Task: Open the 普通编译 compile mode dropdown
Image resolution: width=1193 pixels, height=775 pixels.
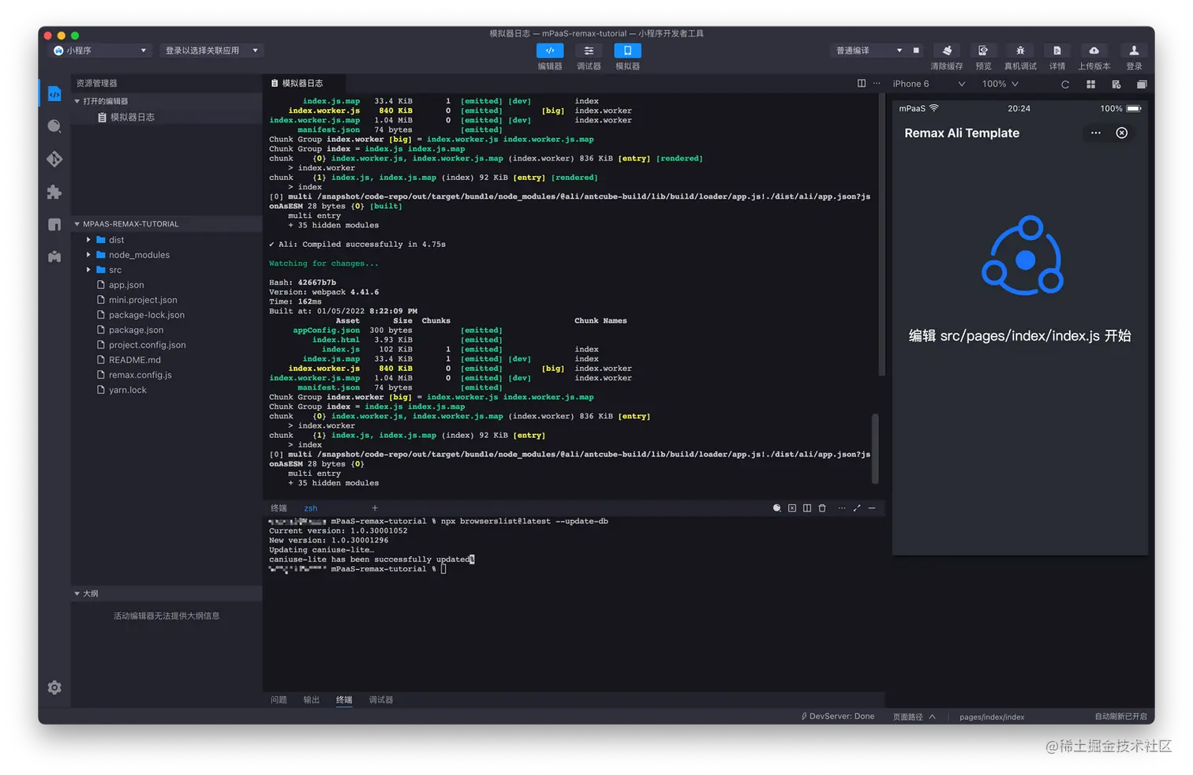Action: [868, 51]
